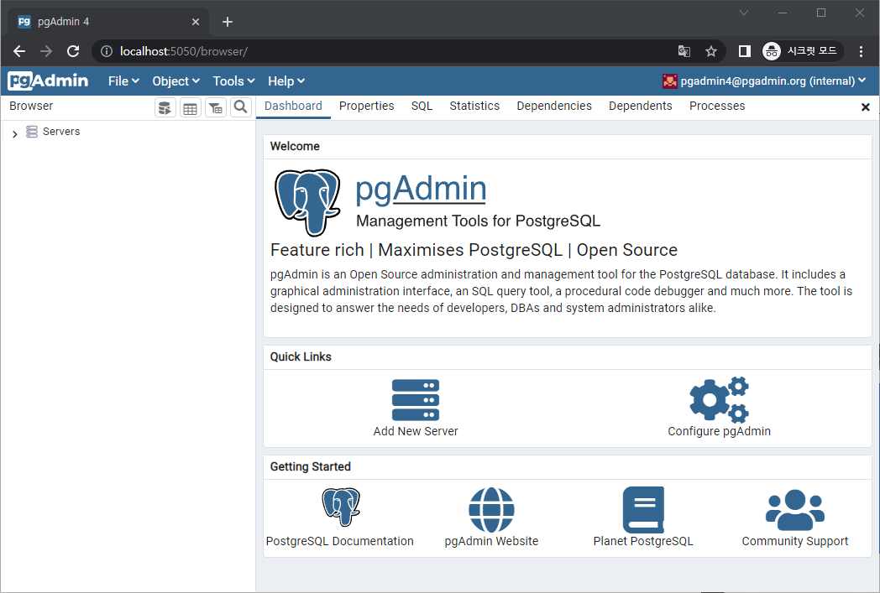Viewport: 880px width, 593px height.
Task: Click the Add New Server icon
Action: (415, 400)
